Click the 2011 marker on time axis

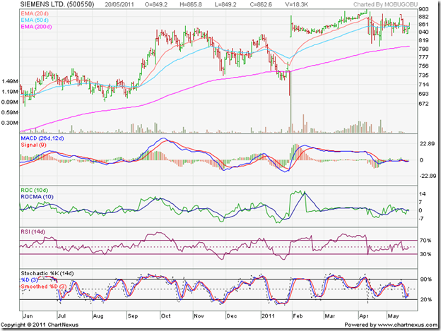[268, 316]
